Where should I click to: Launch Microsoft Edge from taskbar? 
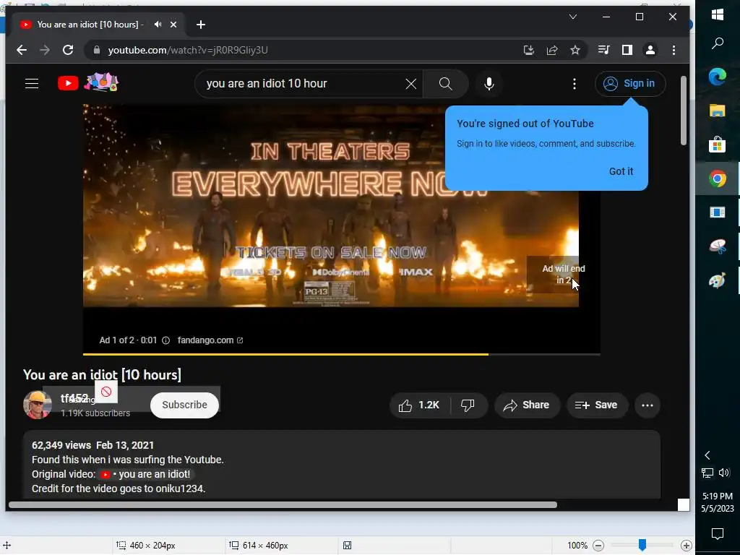pos(718,77)
